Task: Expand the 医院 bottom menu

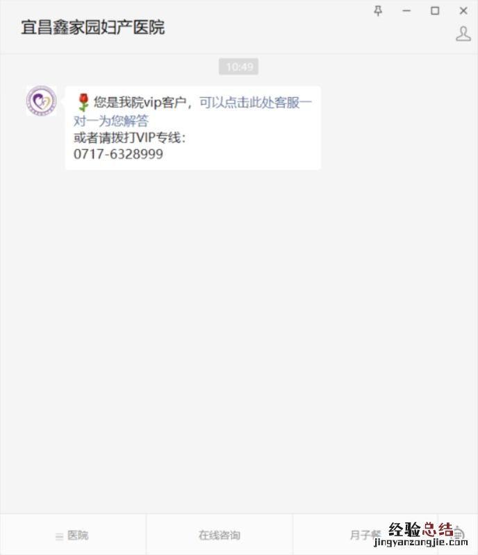Action: pos(73,535)
